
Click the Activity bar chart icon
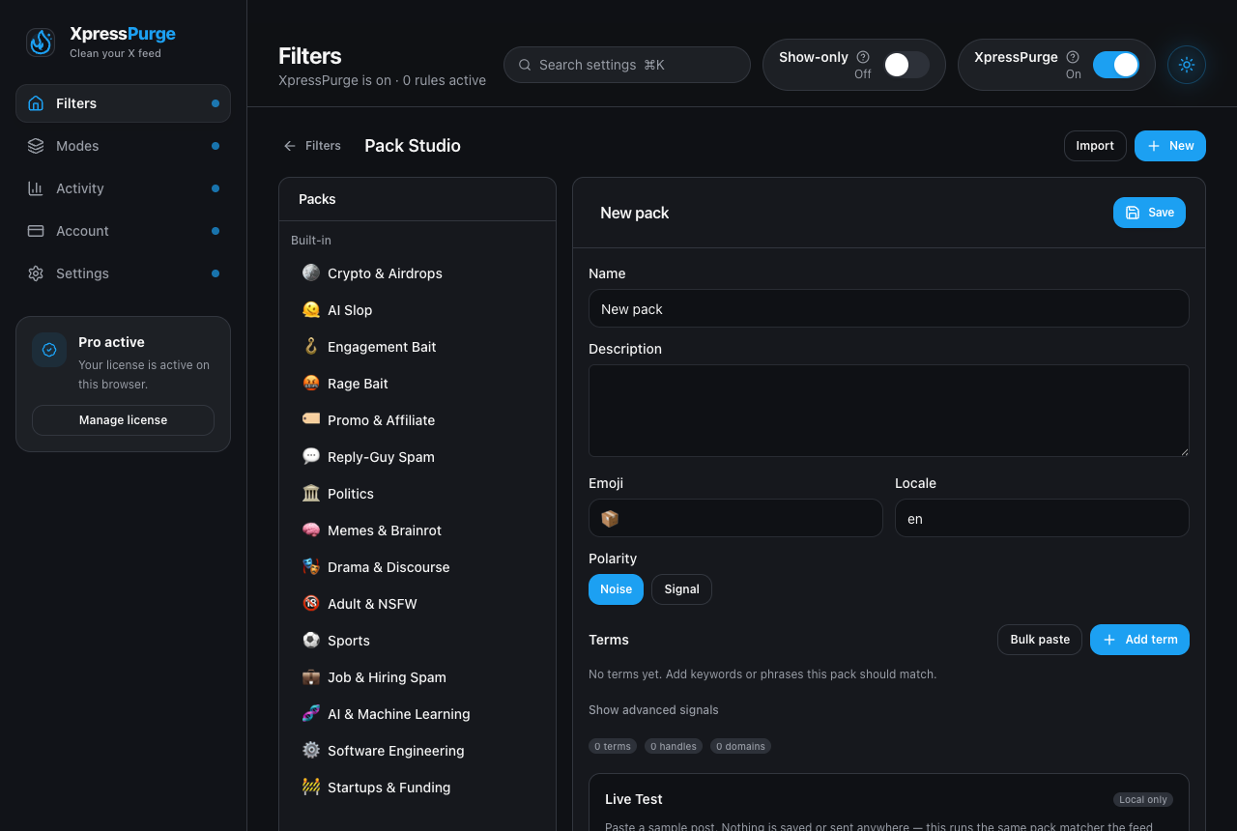point(36,188)
